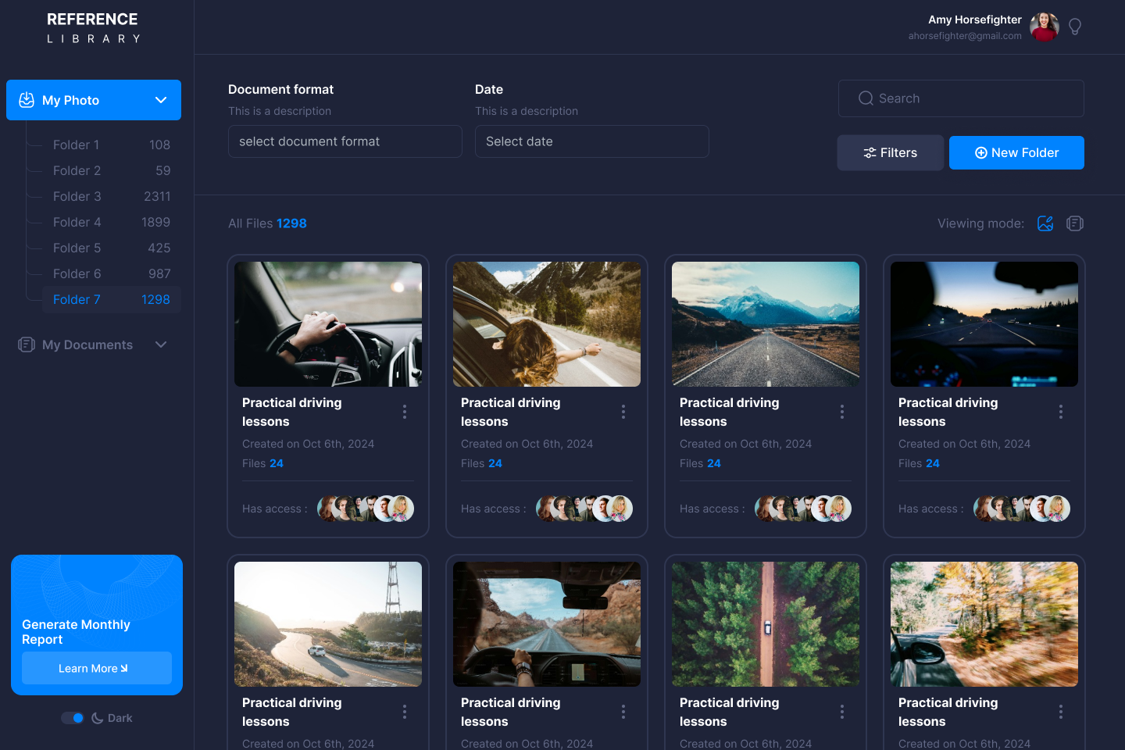1125x750 pixels.
Task: Click access avatars on steering wheel card
Action: click(366, 509)
